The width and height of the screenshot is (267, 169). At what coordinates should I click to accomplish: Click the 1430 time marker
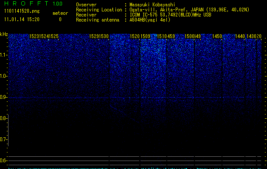pyautogui.click(x=251, y=36)
